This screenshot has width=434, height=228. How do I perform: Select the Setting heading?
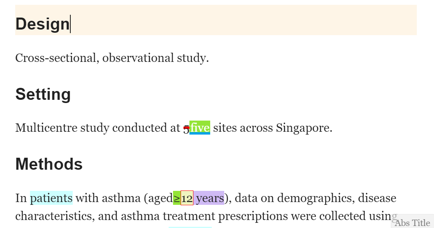43,94
